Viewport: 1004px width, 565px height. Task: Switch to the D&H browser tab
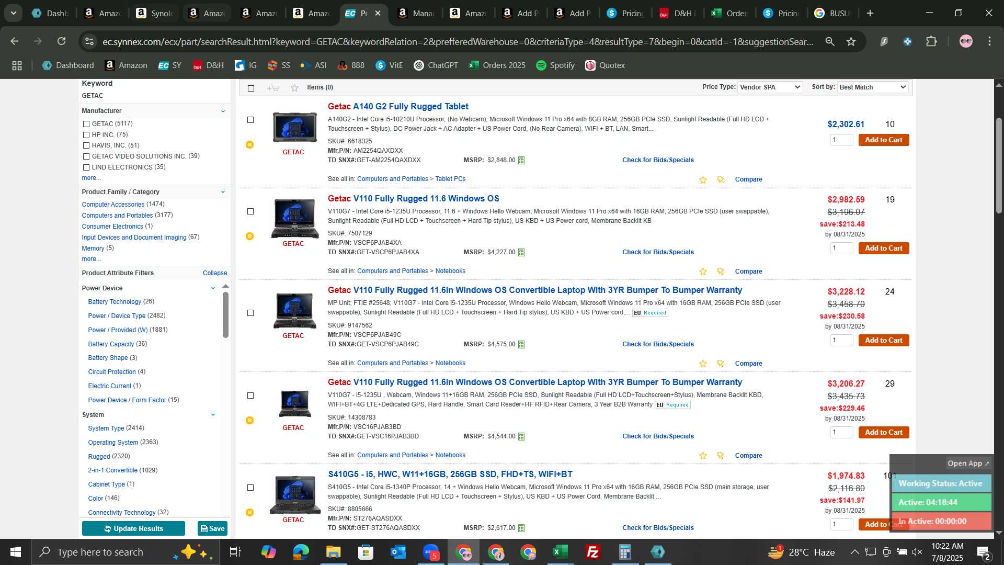(677, 13)
